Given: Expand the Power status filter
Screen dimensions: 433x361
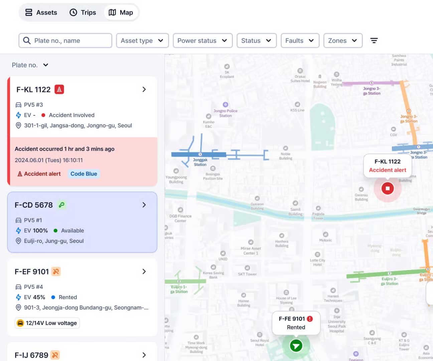Looking at the screenshot, I should click(x=202, y=40).
